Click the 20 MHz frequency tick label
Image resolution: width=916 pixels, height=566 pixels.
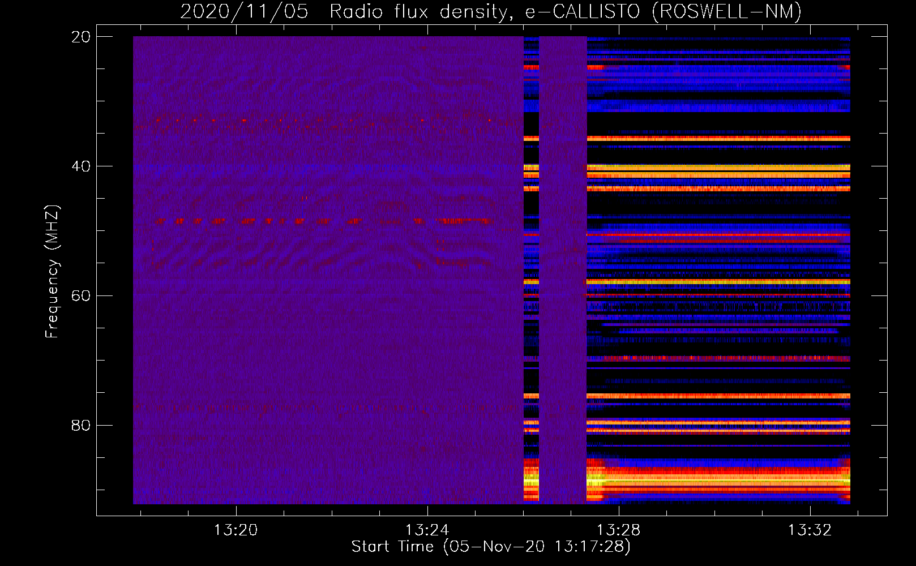pyautogui.click(x=81, y=37)
